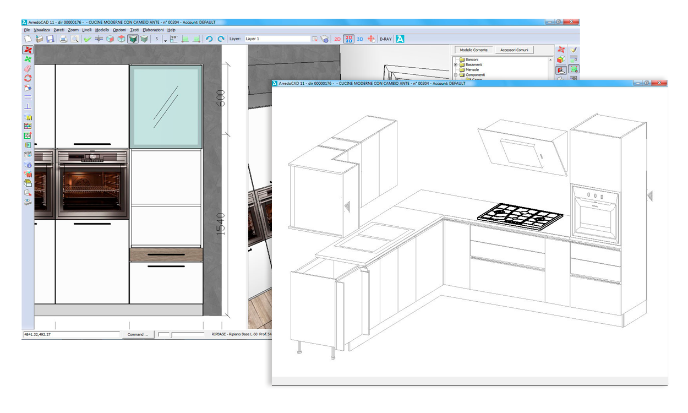Click the 90° angle toolbar icon

pos(174,39)
